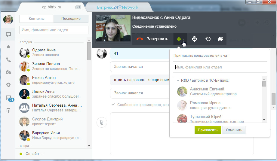Collapse the R&D / Битрикс department group
Screen dimensions: 277x161
178,80
